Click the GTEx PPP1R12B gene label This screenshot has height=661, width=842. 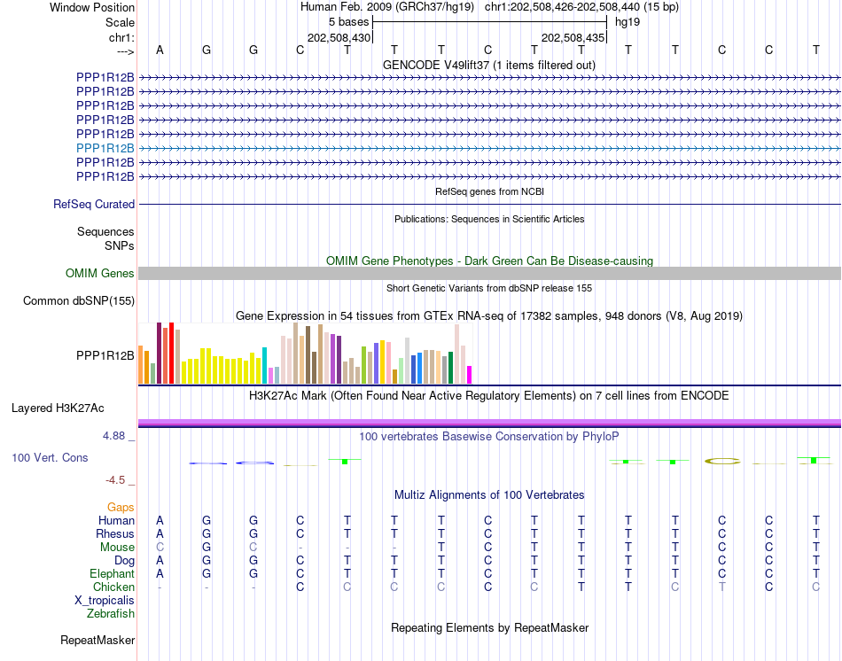(105, 355)
